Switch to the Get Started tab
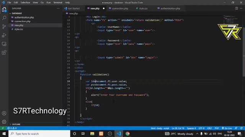The width and height of the screenshot is (245, 137). [73, 8]
